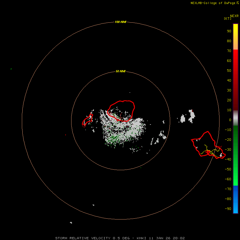Click the -60 value on velocity scale
Image resolution: width=240 pixels, height=240 pixels.
[x=228, y=179]
